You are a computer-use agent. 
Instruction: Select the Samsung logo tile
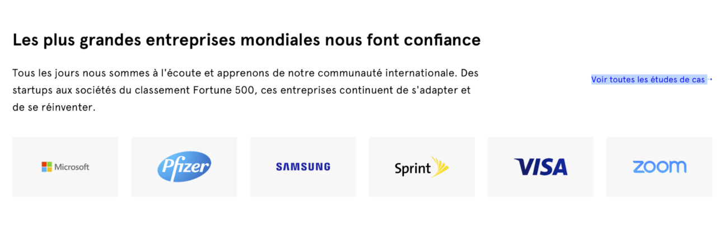(303, 167)
